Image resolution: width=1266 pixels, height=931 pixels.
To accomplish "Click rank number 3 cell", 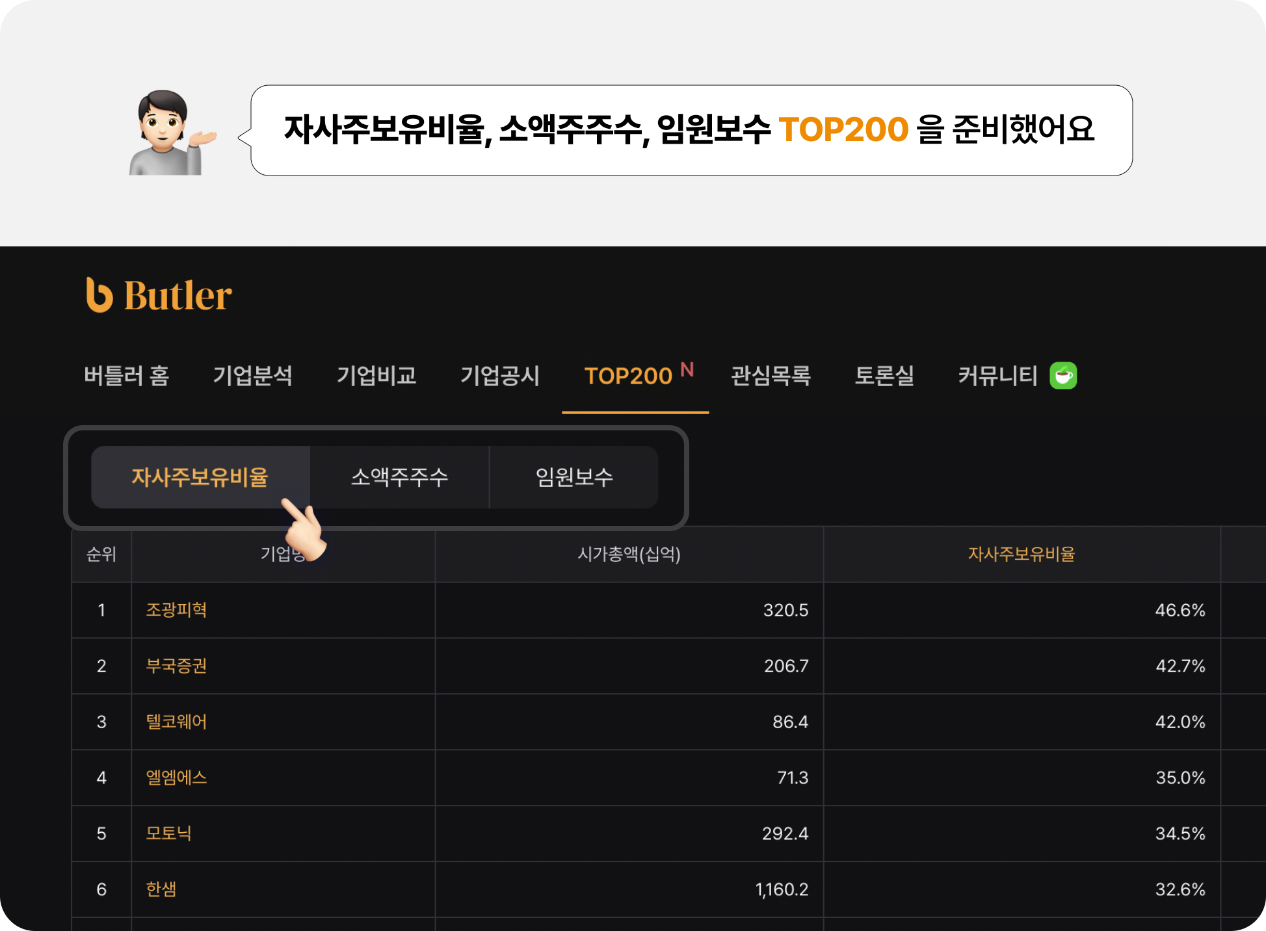I will pyautogui.click(x=101, y=722).
